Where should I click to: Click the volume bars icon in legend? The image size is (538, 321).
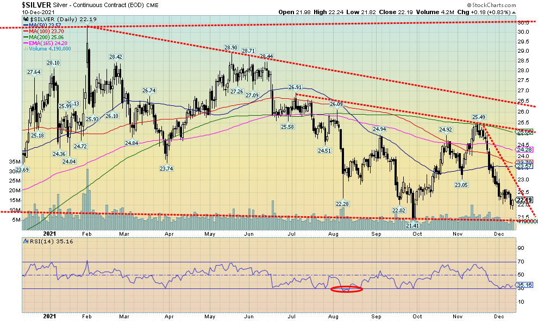point(26,49)
